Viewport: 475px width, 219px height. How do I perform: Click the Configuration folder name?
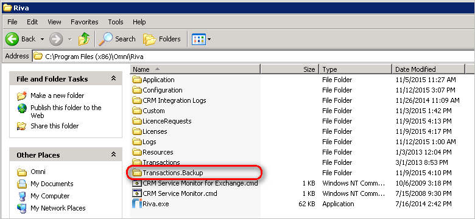(163, 90)
